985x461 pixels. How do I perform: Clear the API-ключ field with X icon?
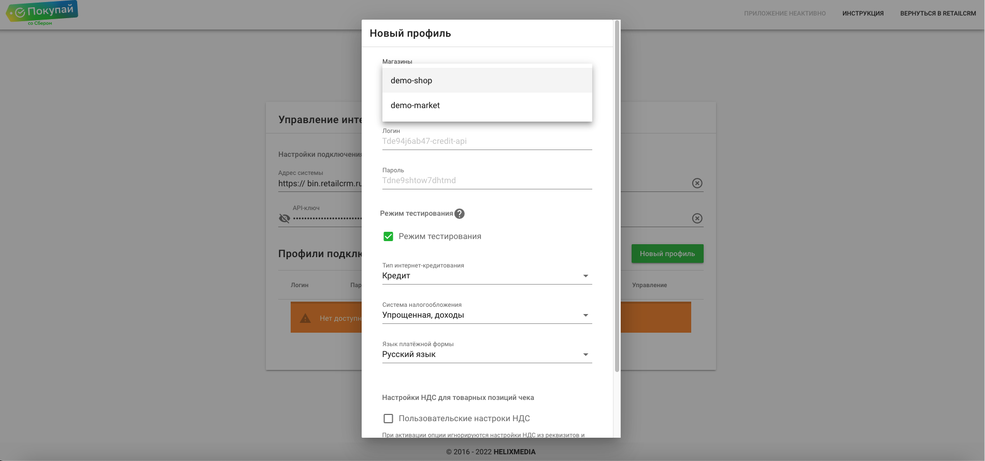click(x=697, y=218)
